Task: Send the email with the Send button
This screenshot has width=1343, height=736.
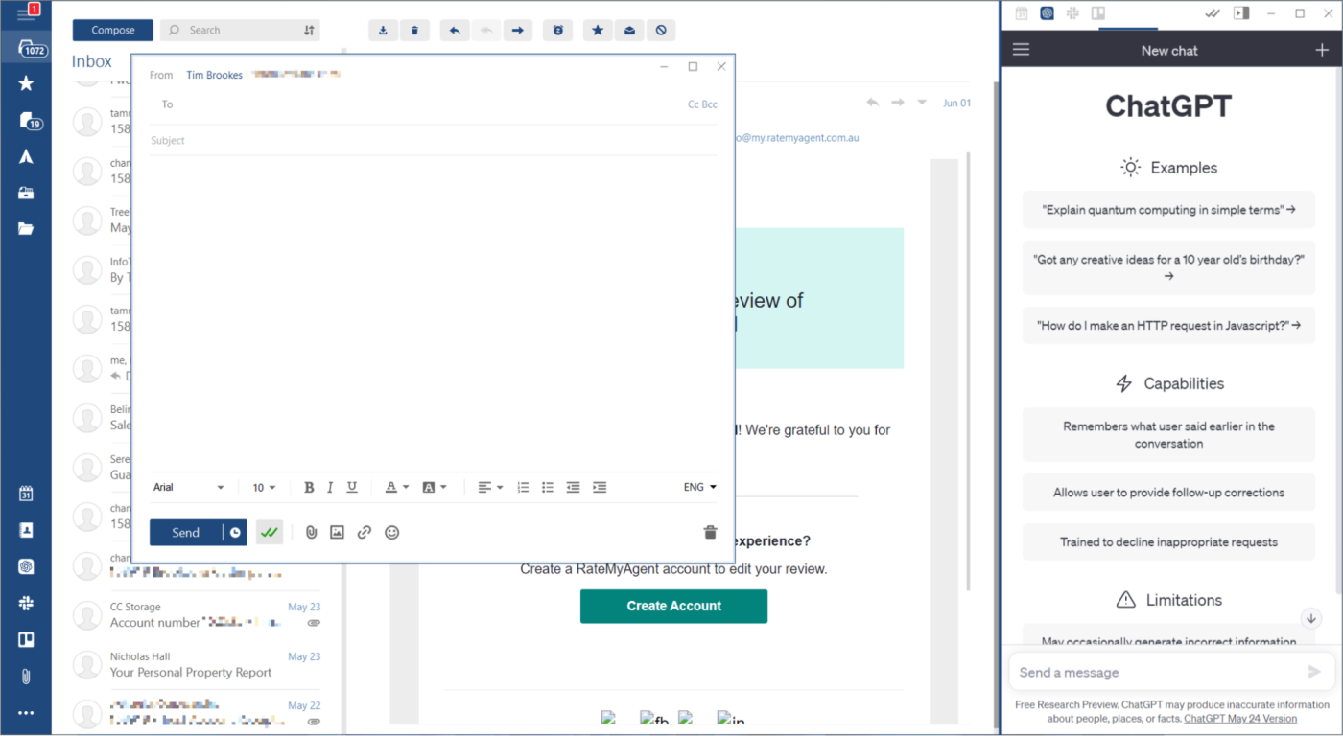Action: coord(186,533)
